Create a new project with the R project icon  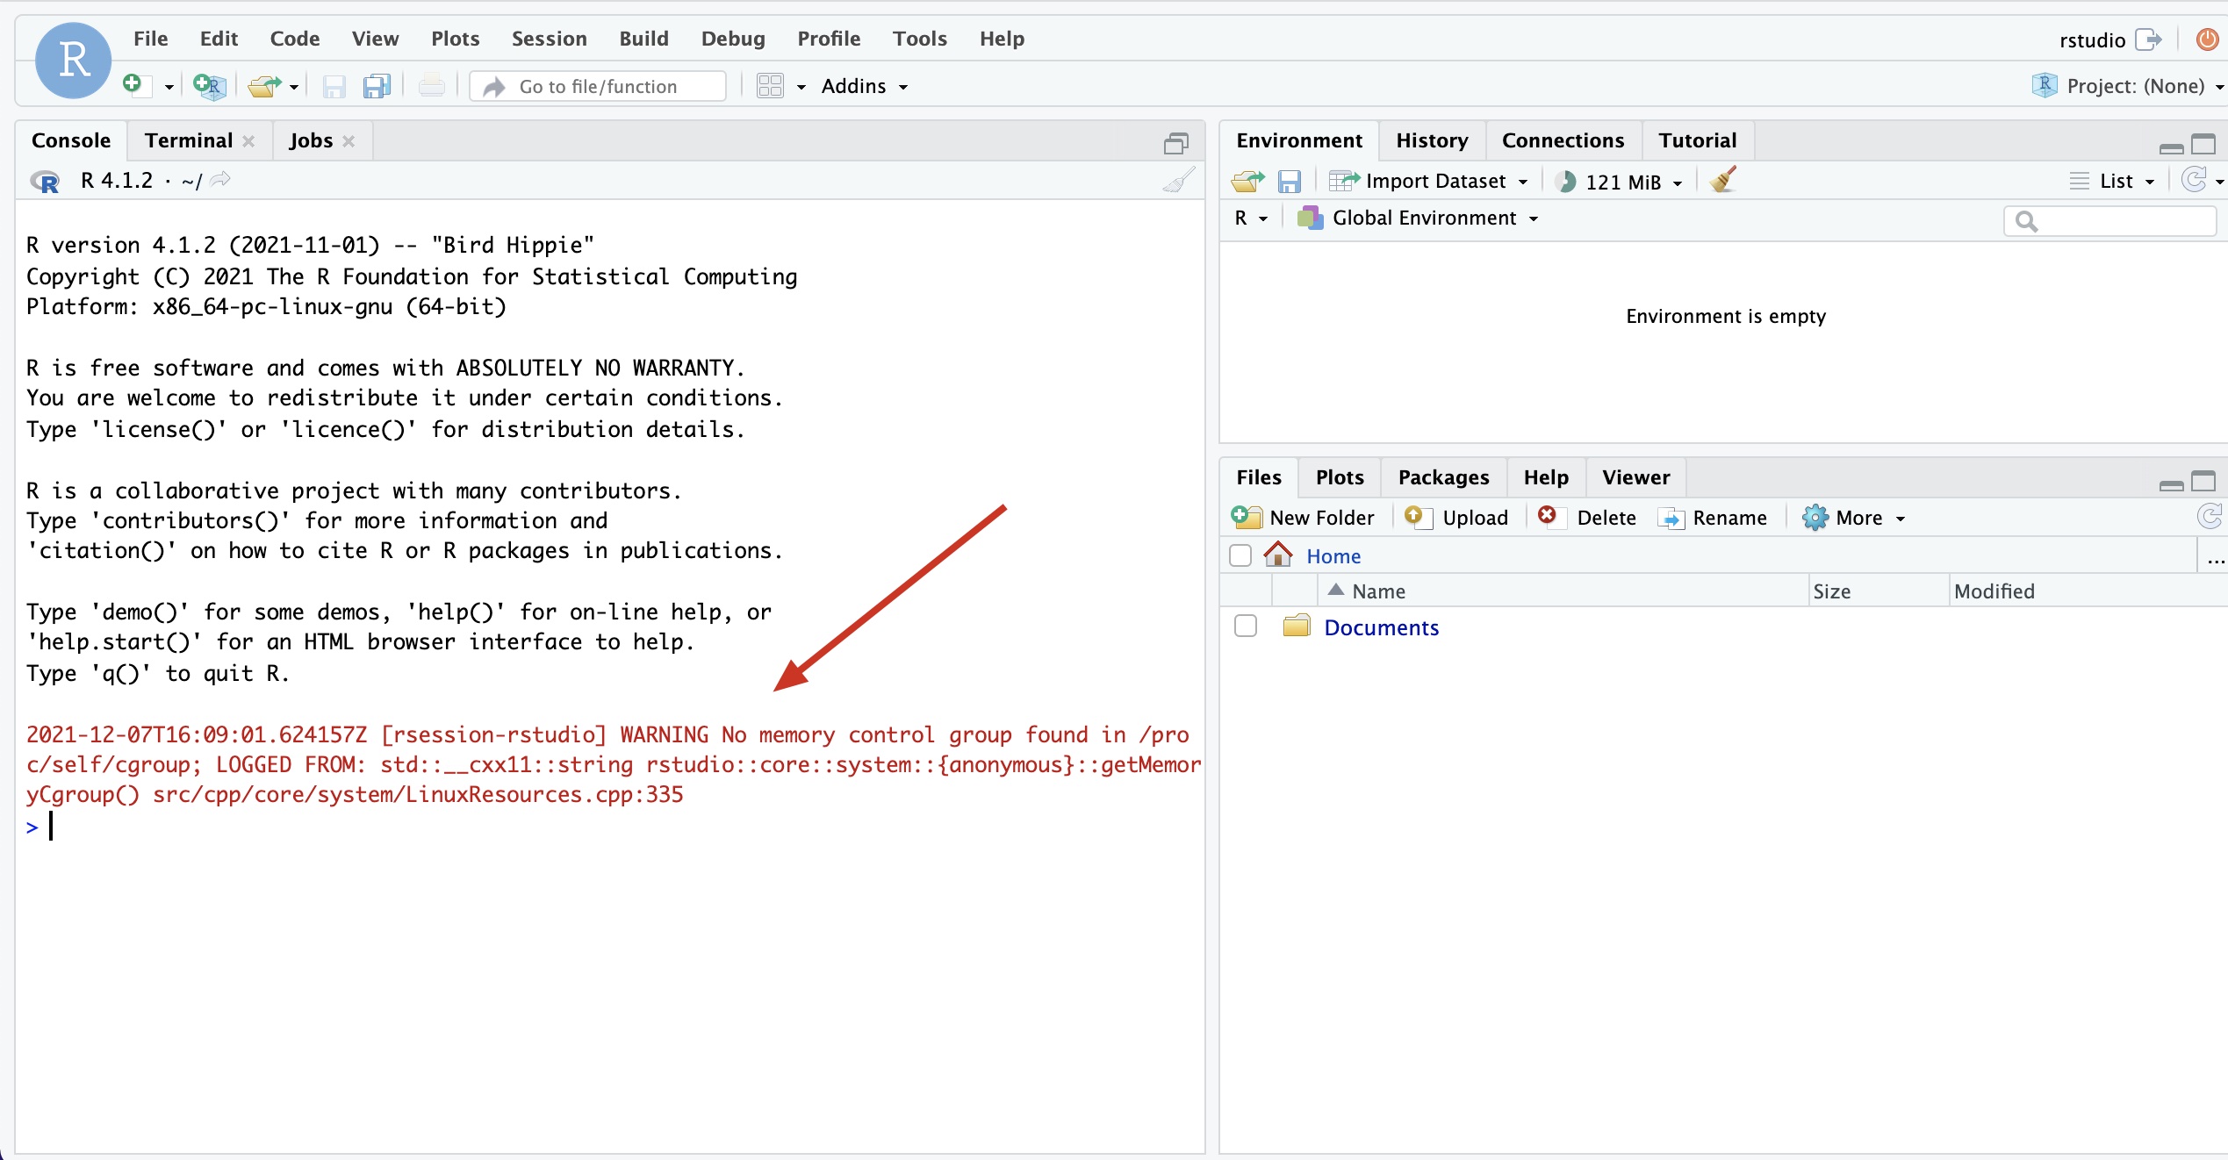click(x=208, y=85)
